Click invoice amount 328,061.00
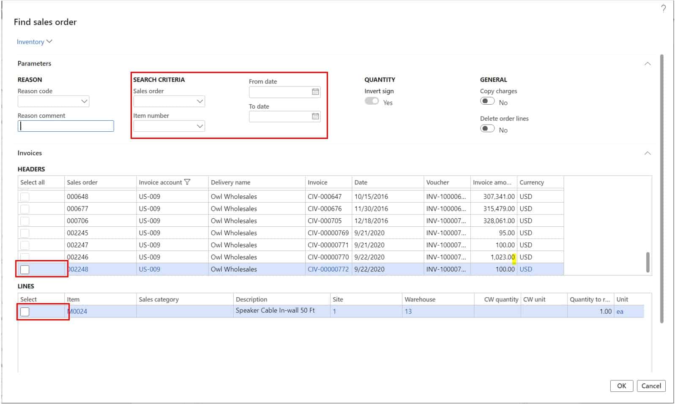The image size is (675, 404). (499, 221)
